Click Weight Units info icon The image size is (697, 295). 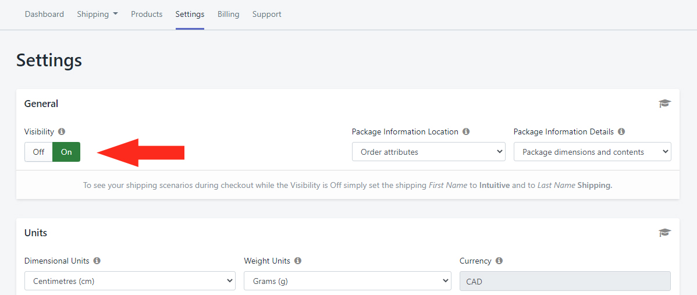pos(297,261)
